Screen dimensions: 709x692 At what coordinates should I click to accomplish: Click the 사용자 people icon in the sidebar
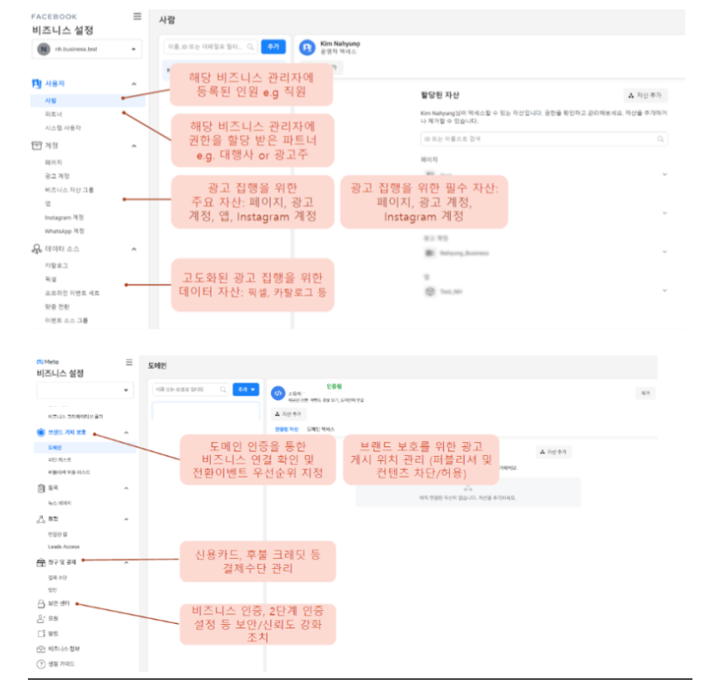click(37, 84)
